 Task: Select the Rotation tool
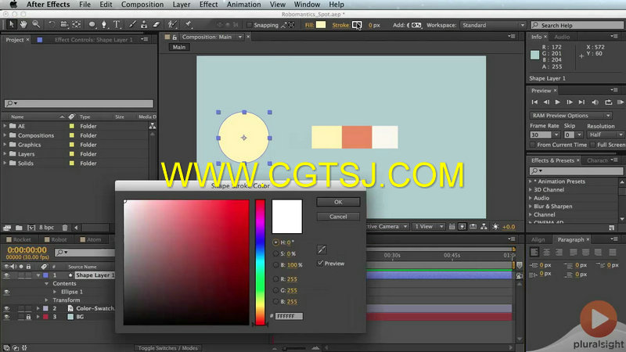tap(52, 24)
